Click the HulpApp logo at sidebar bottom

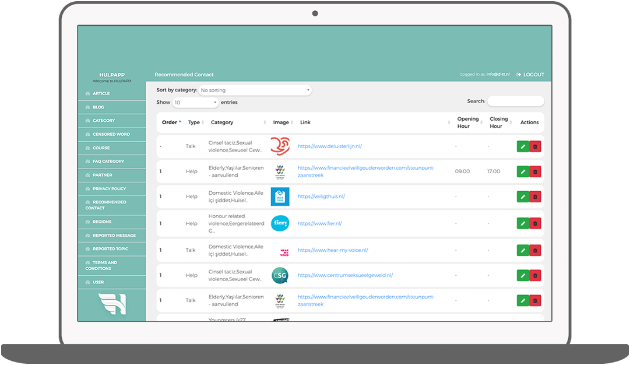click(112, 304)
